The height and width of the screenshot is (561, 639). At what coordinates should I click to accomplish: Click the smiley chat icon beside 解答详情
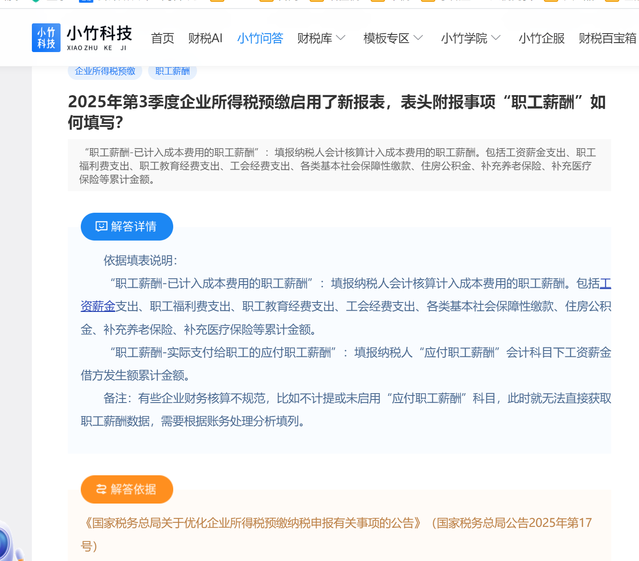[x=101, y=226]
